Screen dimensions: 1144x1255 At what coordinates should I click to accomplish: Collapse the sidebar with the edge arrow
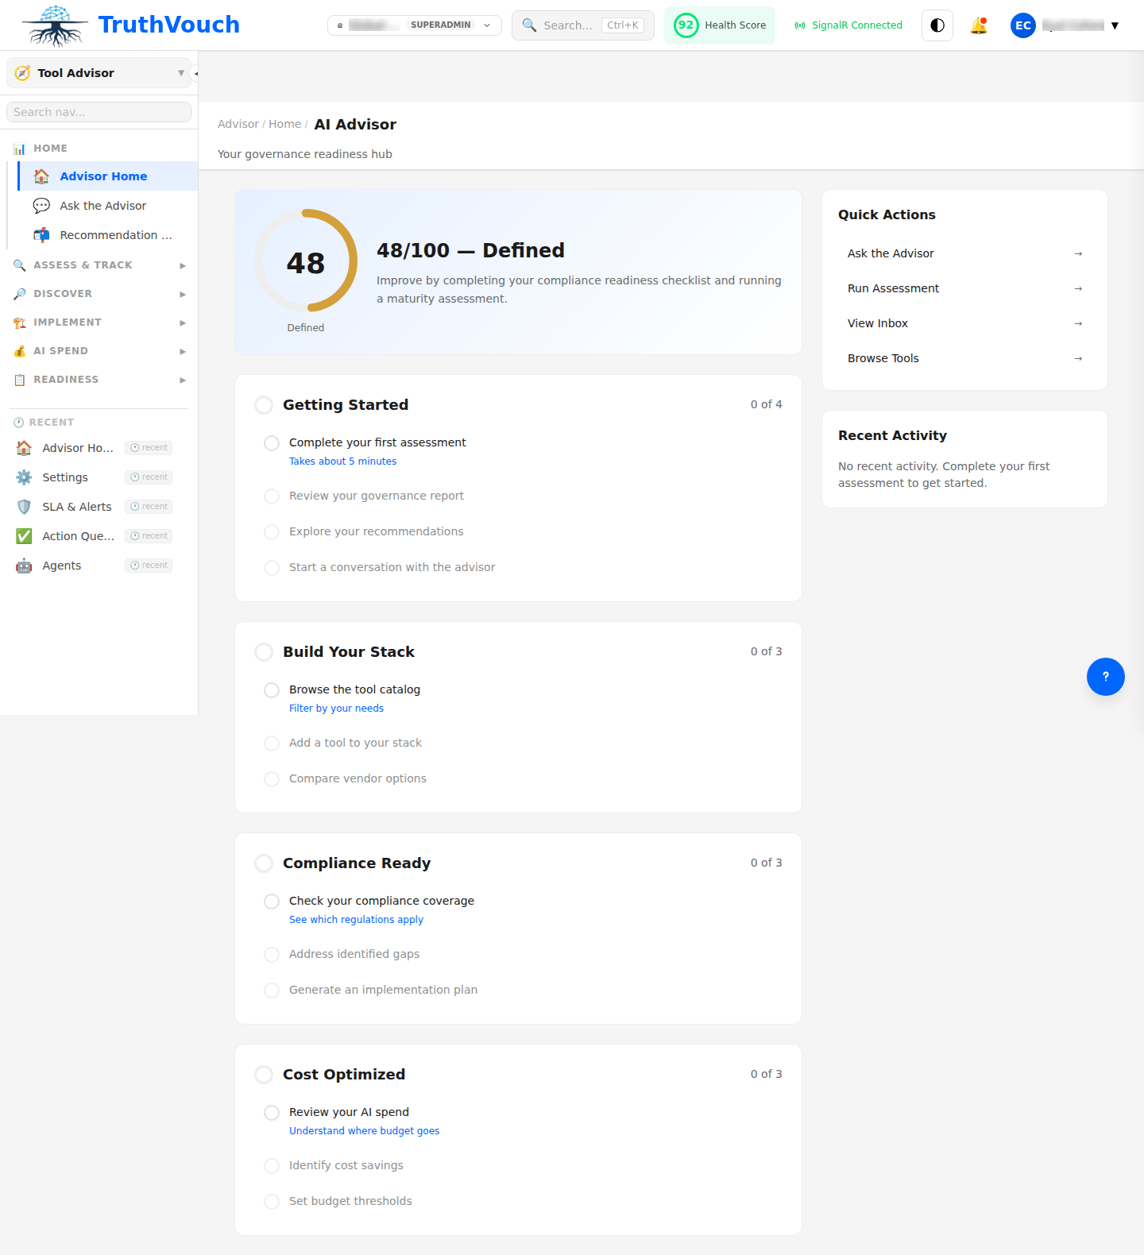coord(195,73)
